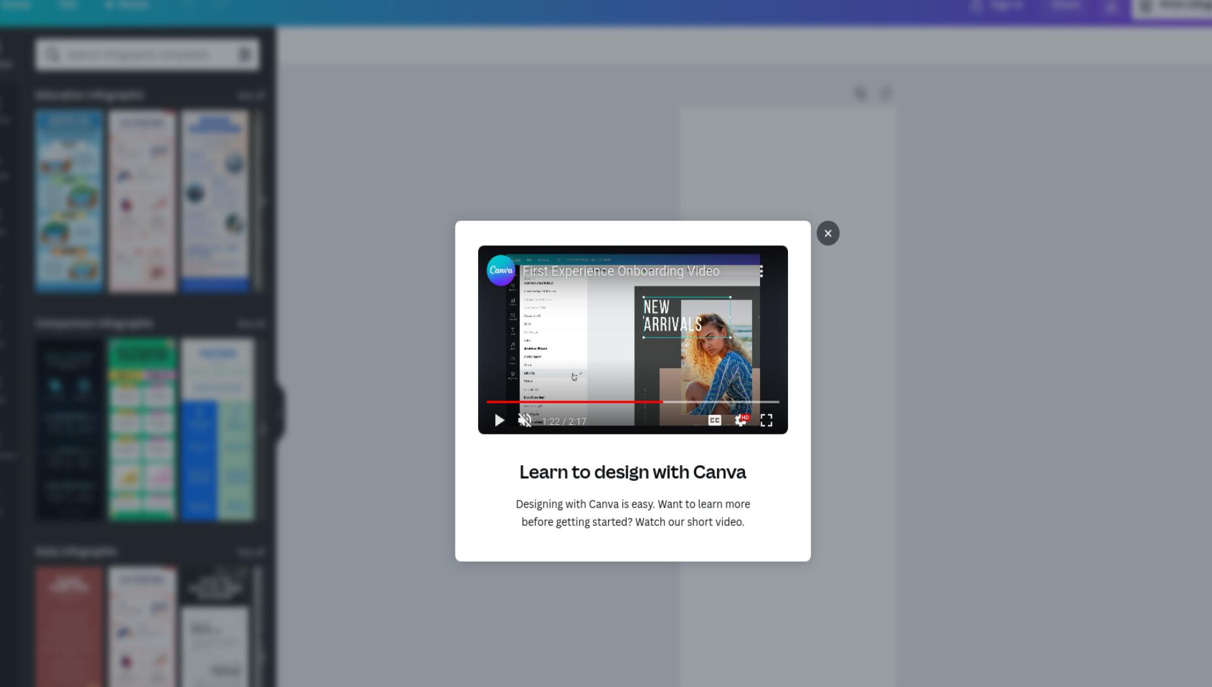Open the First Experience Onboarding Video title link

coord(621,271)
